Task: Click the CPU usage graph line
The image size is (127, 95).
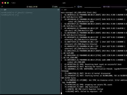Action: tap(93, 7)
